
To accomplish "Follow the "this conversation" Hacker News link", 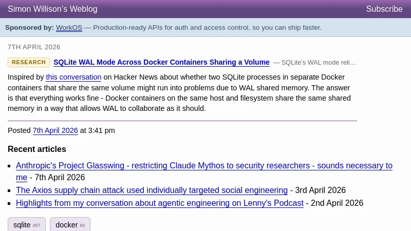I will click(73, 78).
